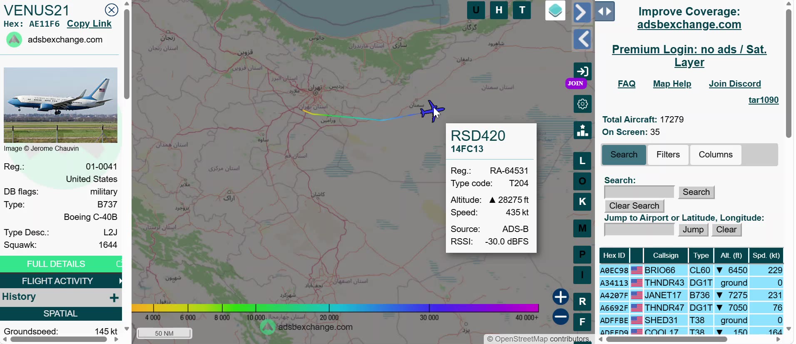Image resolution: width=796 pixels, height=344 pixels.
Task: Click the login arrow icon above JOIN
Action: pyautogui.click(x=582, y=71)
